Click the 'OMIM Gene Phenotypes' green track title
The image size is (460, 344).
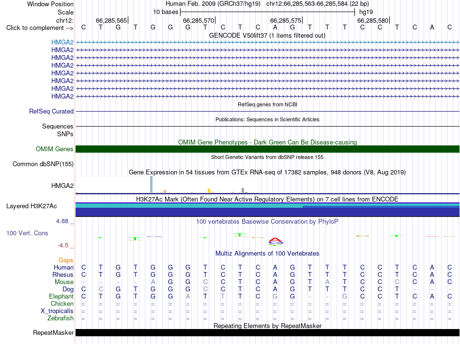coord(267,142)
